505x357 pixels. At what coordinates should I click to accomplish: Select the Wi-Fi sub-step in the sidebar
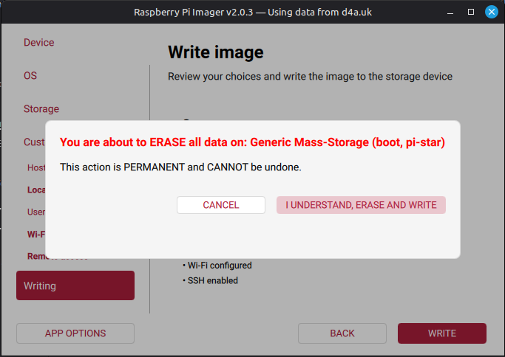35,234
